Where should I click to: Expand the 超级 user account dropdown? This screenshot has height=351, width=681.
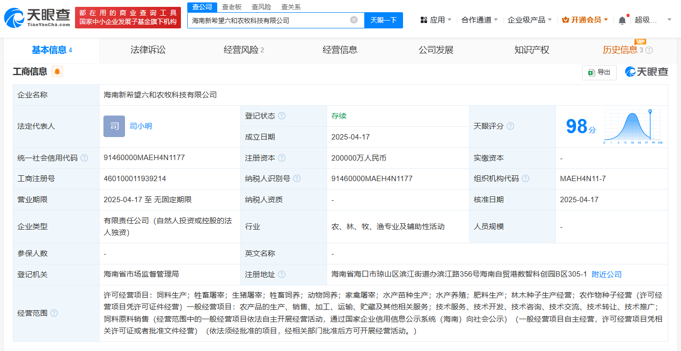point(654,20)
